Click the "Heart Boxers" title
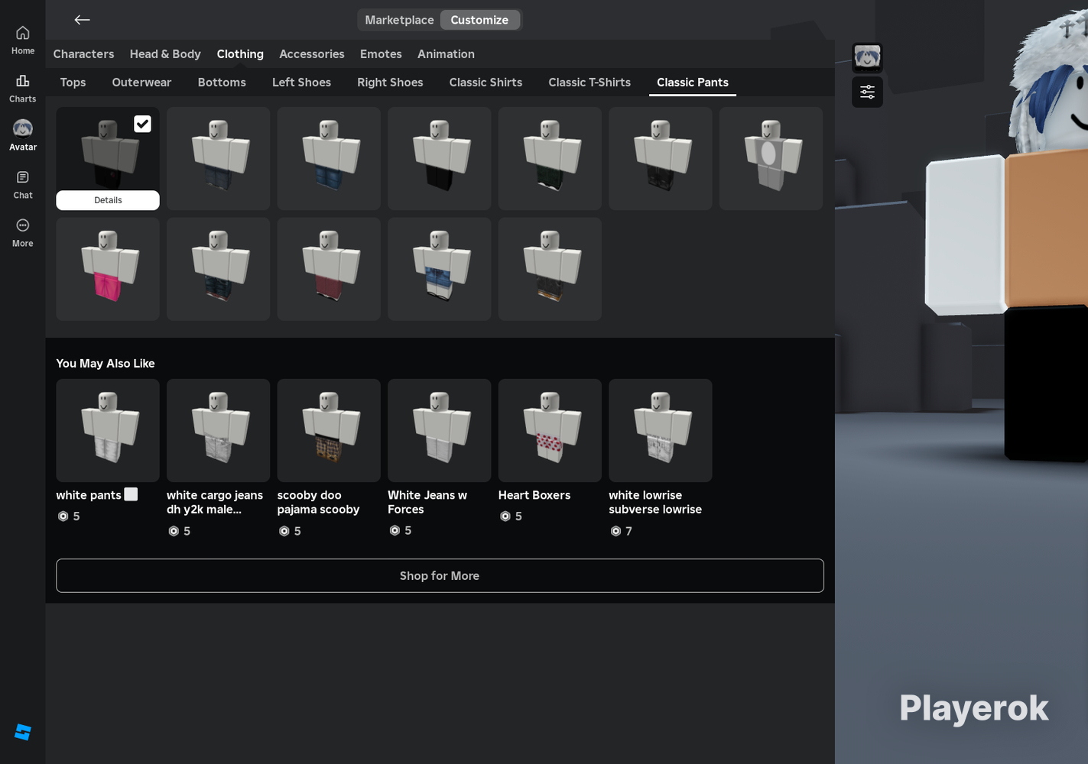 click(534, 495)
